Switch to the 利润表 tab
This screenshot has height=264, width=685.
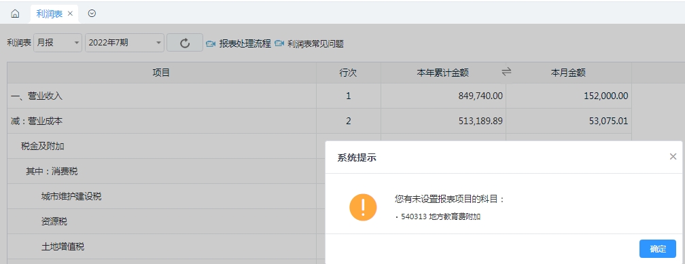point(50,14)
